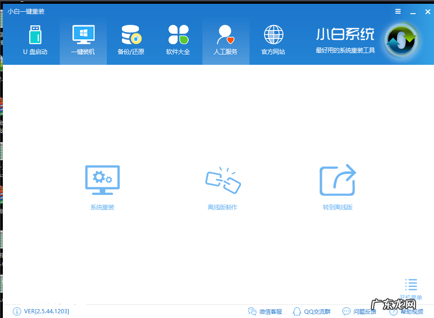Open the U盘启动 USB drive icon
The width and height of the screenshot is (434, 318).
point(35,35)
